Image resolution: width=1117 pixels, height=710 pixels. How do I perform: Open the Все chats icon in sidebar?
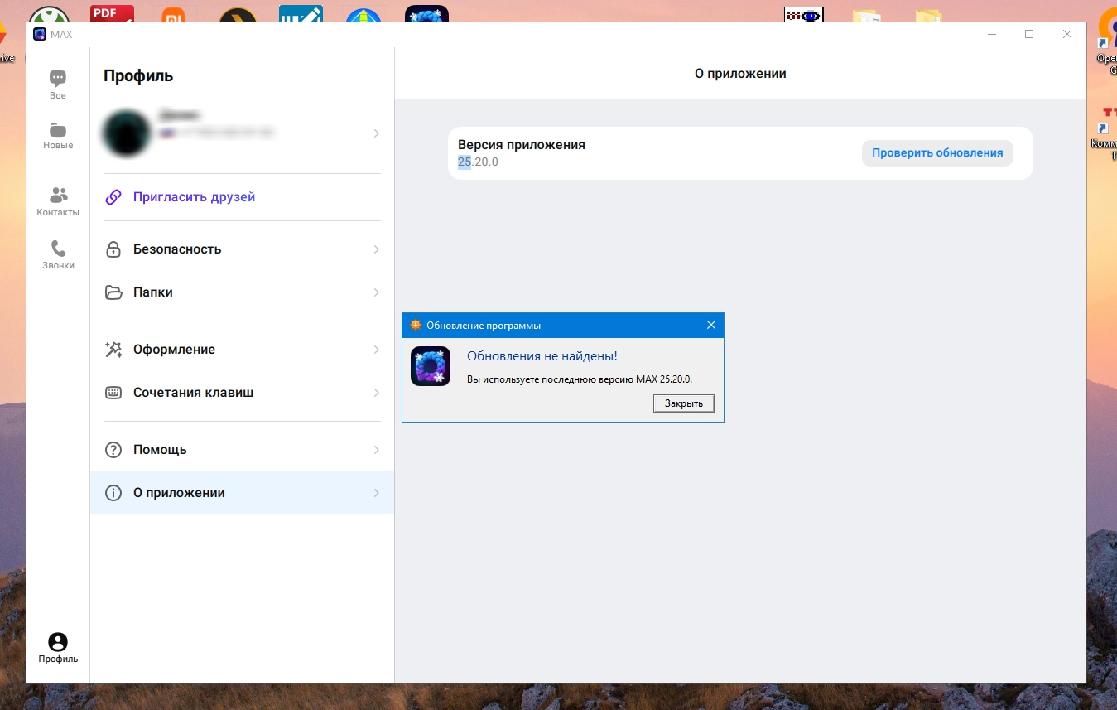58,79
